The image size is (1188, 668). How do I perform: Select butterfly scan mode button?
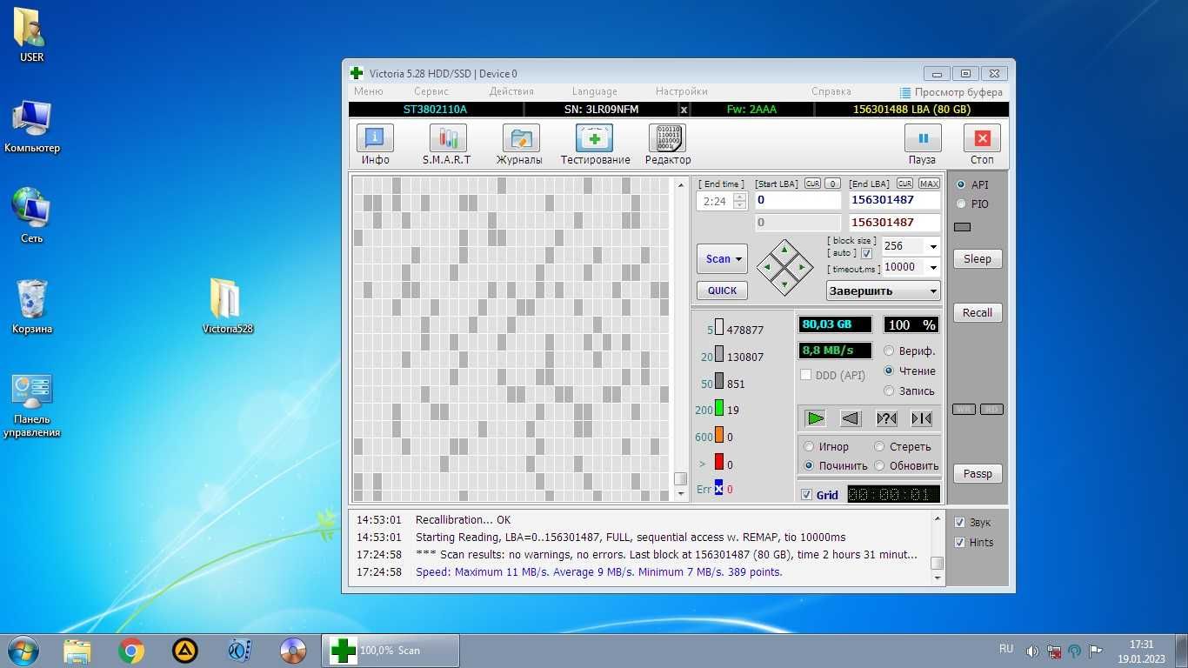point(922,418)
